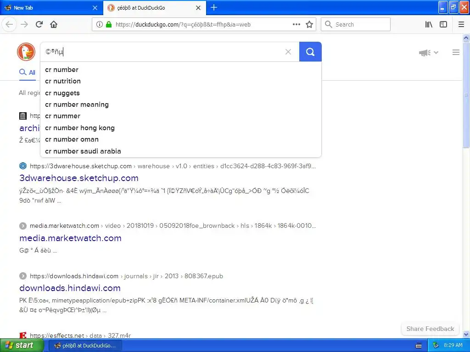Open page actions three-dot menu
This screenshot has width=470, height=352.
click(x=296, y=25)
